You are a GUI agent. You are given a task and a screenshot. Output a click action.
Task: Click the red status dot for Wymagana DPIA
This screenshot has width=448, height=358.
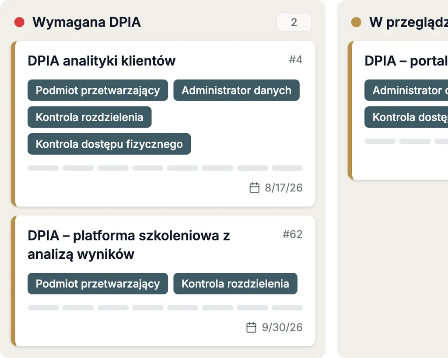[19, 22]
